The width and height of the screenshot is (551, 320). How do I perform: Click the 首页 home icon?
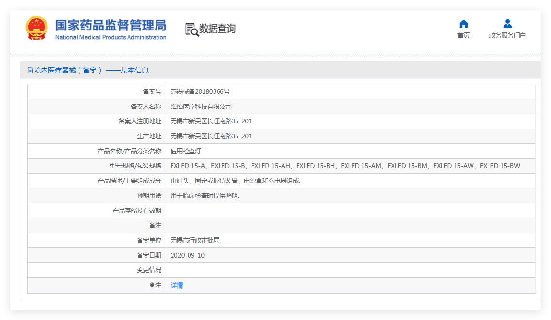pos(463,24)
